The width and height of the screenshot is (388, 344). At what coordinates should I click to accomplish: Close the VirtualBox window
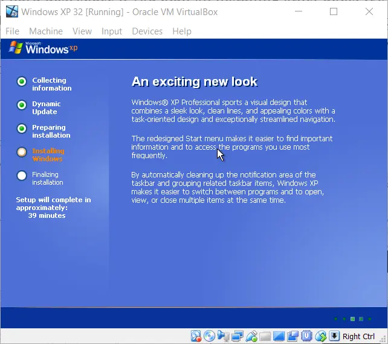369,11
